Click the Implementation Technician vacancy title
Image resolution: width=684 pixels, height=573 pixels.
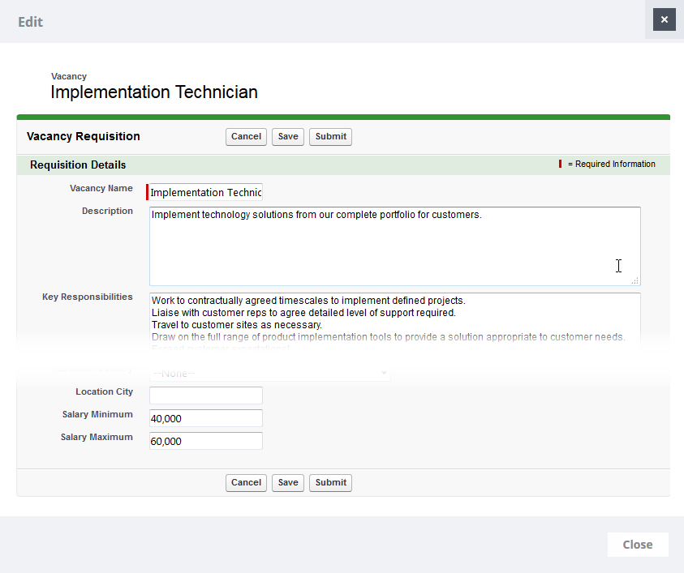point(154,92)
